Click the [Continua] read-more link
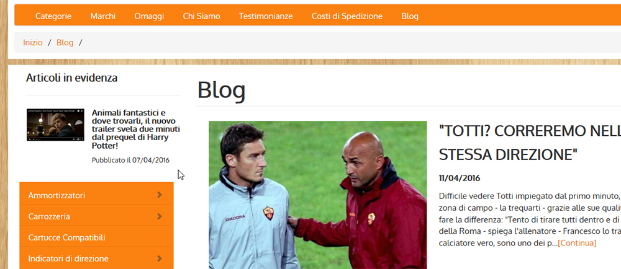621x269 pixels. [x=577, y=243]
